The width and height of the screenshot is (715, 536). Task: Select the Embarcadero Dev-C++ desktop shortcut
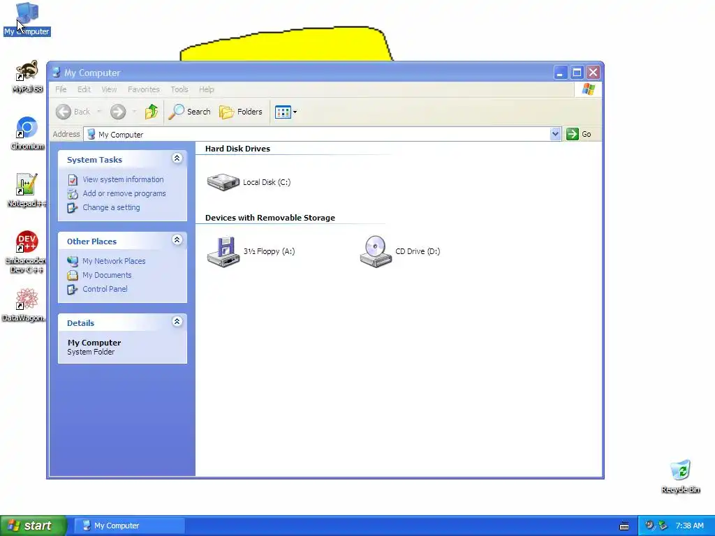coord(26,251)
